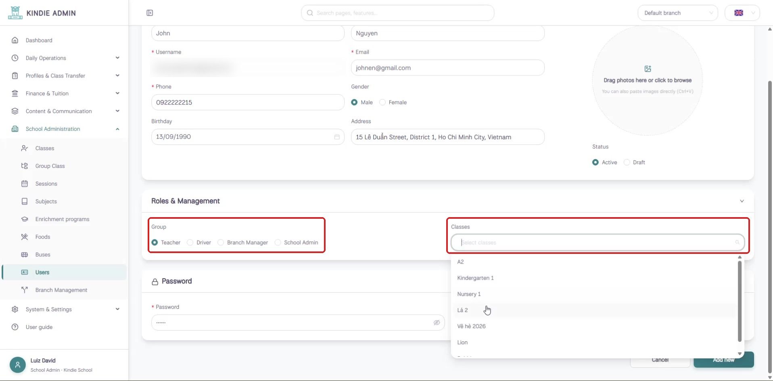Expand the Finance & Tuition chevron

point(117,94)
